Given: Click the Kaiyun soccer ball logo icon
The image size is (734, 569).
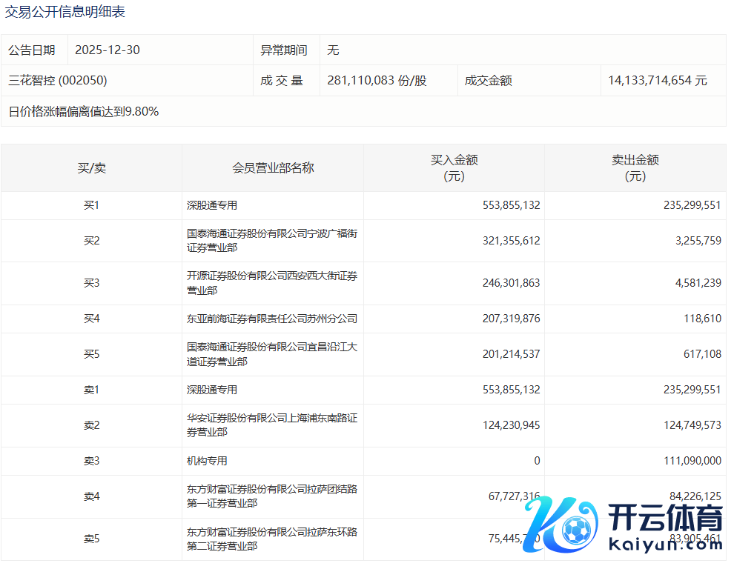Looking at the screenshot, I should click(576, 528).
